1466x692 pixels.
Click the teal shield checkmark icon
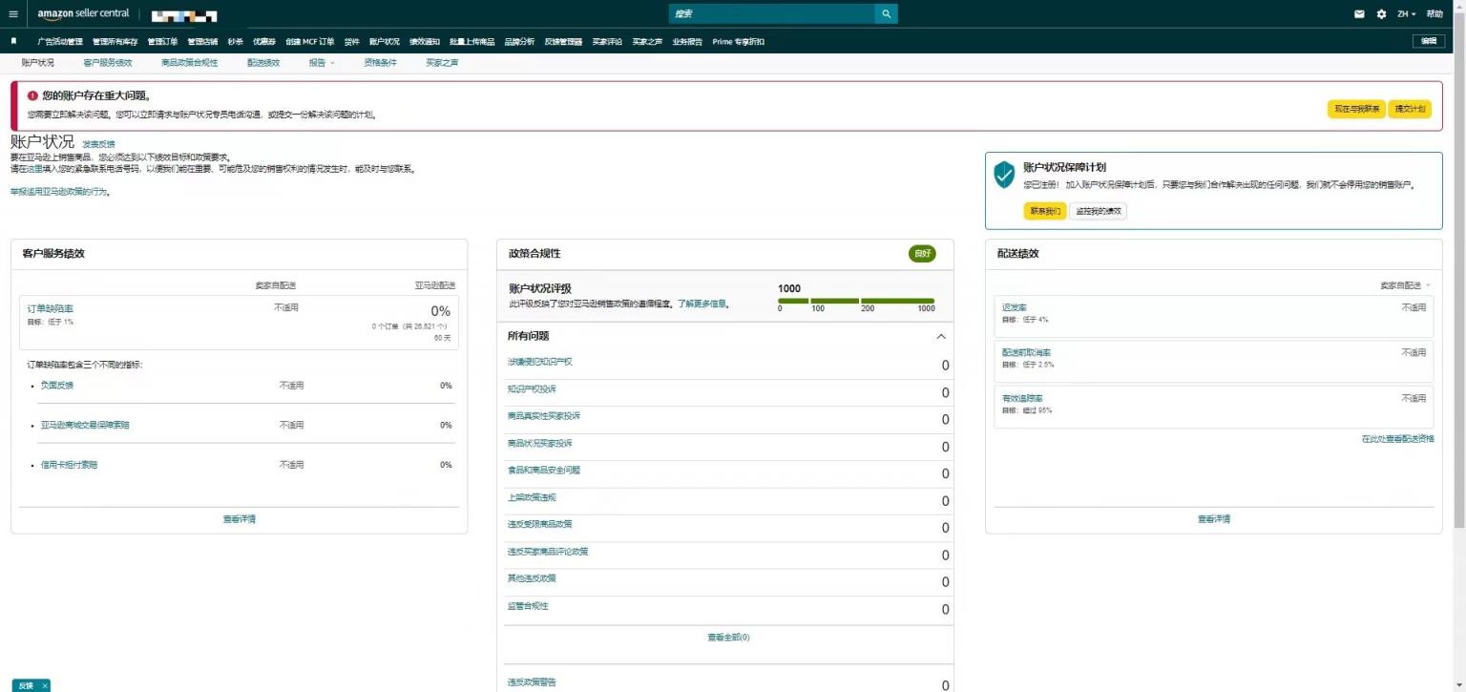1004,175
